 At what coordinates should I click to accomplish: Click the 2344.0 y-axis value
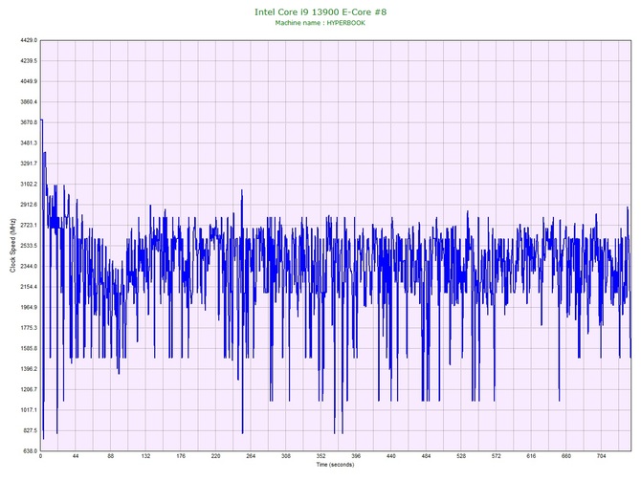pyautogui.click(x=29, y=266)
